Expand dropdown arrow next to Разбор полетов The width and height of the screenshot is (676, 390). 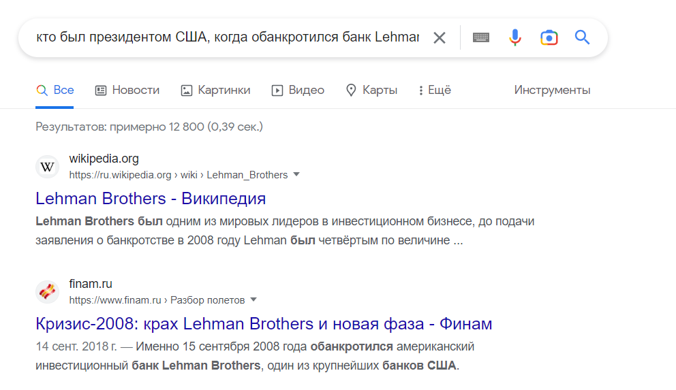(253, 299)
